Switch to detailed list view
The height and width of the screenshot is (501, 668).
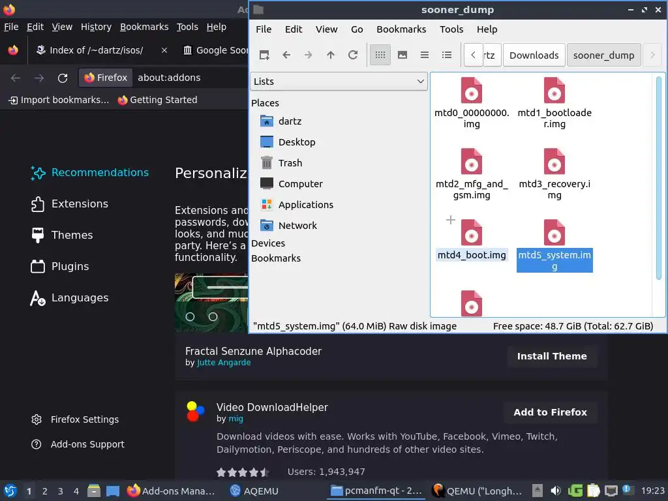tap(446, 55)
